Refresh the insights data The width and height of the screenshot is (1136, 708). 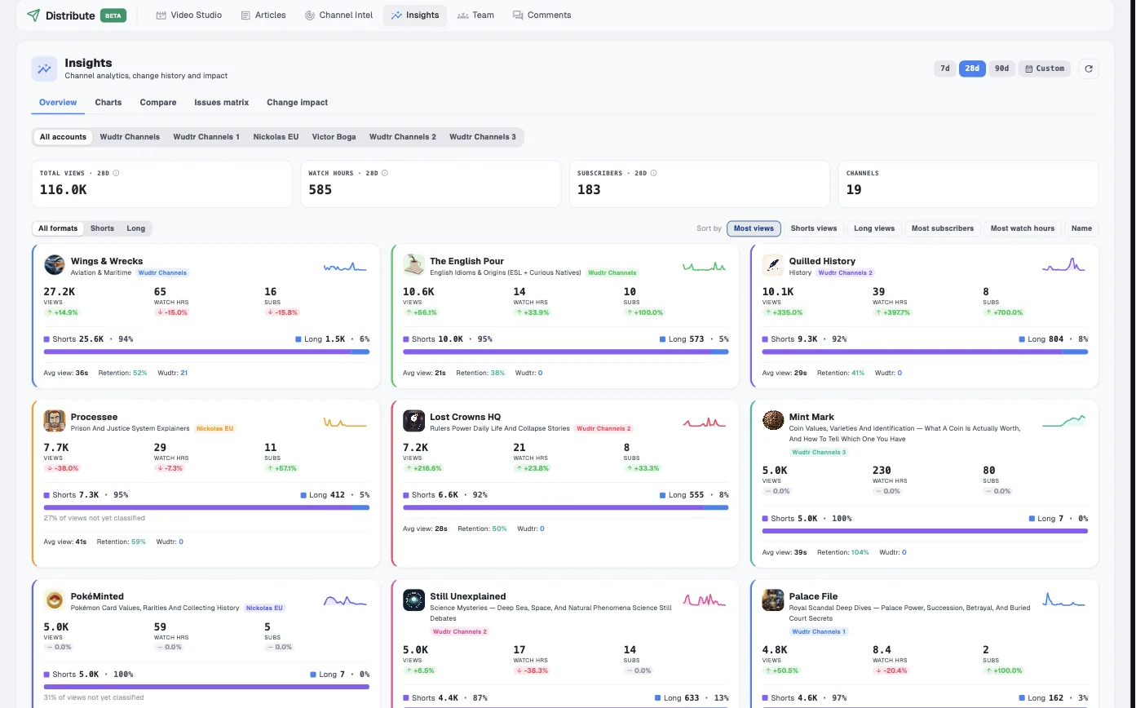[1088, 69]
